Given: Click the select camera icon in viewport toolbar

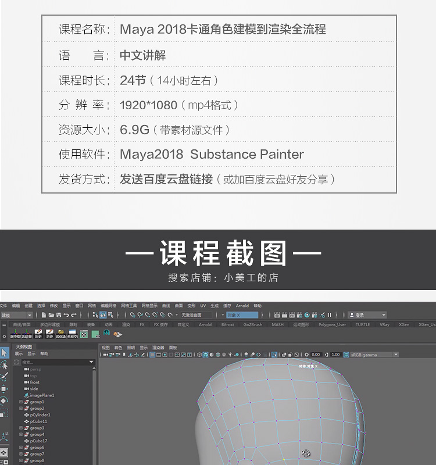Looking at the screenshot, I should coord(106,355).
